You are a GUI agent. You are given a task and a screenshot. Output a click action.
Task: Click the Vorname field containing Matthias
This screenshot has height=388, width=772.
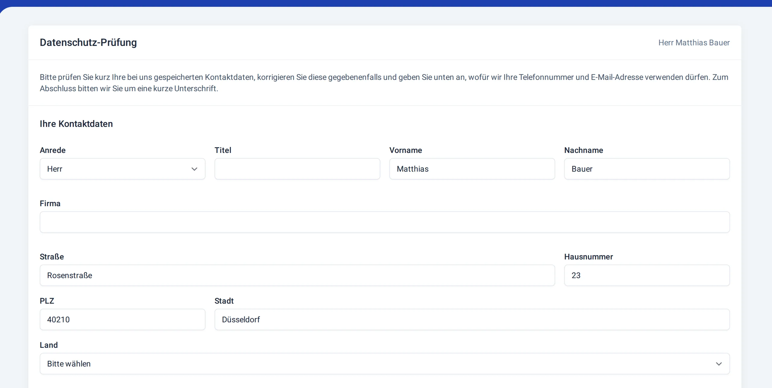(x=472, y=169)
